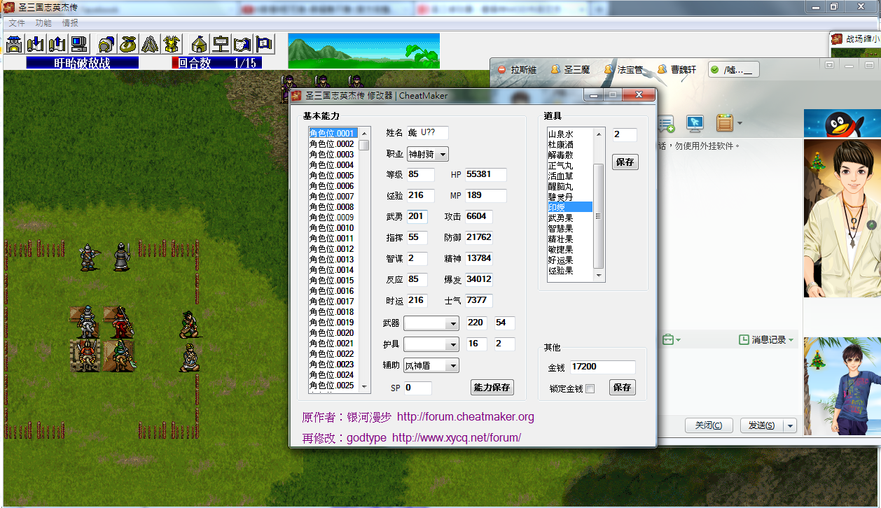Toggle the 锁定金钱 checkbox
Viewport: 881px width, 508px height.
(590, 388)
